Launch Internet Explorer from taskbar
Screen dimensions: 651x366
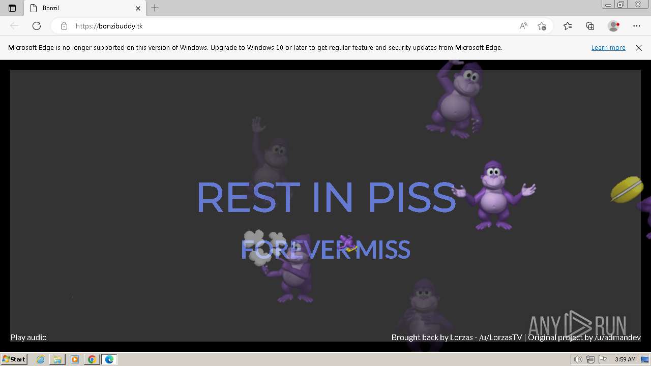[41, 359]
